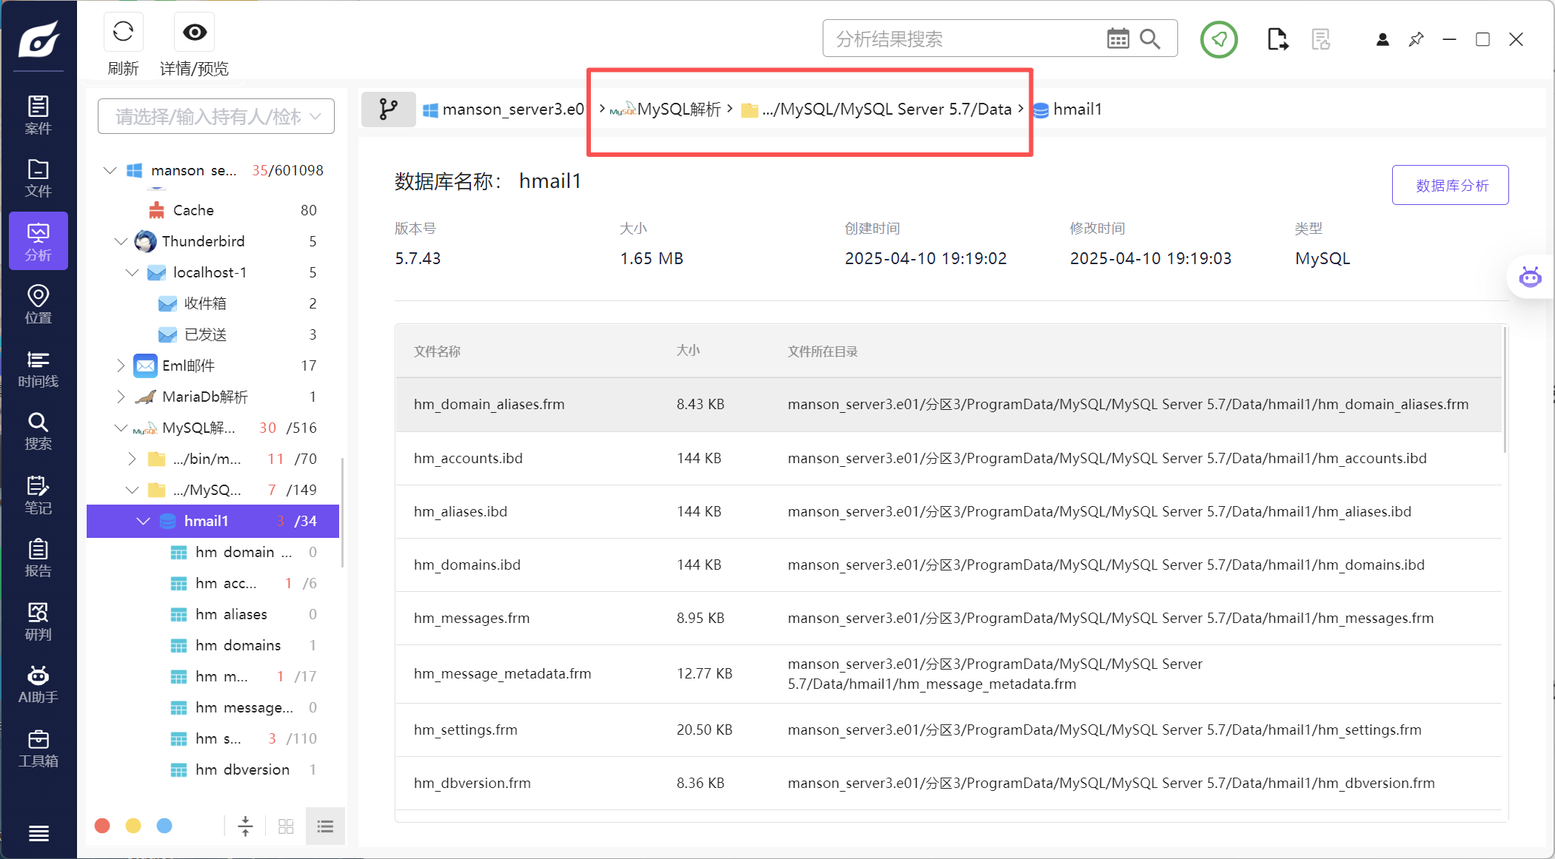Open the calendar date filter icon
Screen dimensions: 1555x859
1117,38
